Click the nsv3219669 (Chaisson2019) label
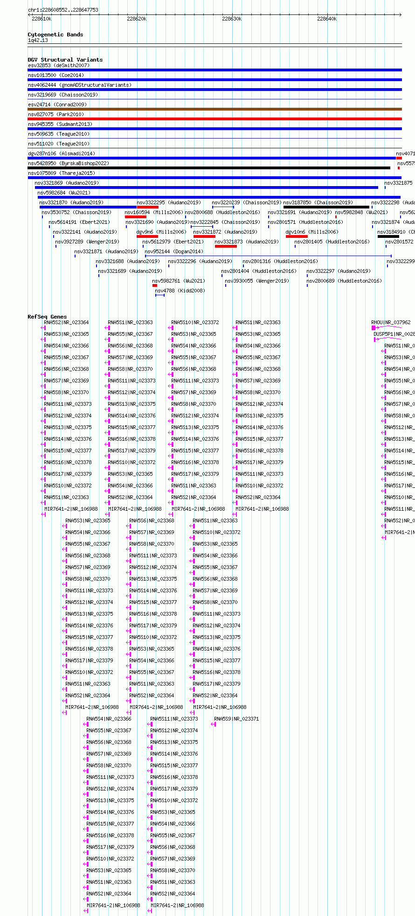This screenshot has height=916, width=415. pos(63,95)
